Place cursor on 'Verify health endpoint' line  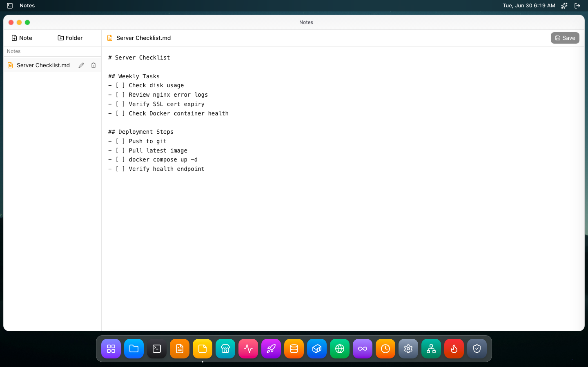tap(156, 169)
